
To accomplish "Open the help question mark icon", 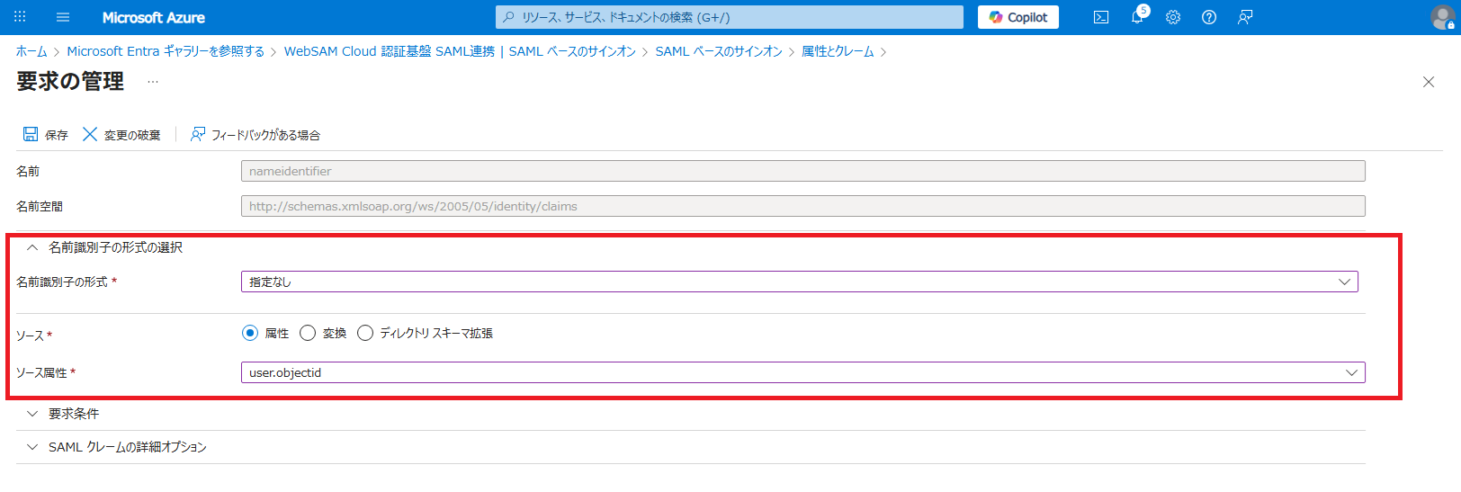I will [1209, 17].
